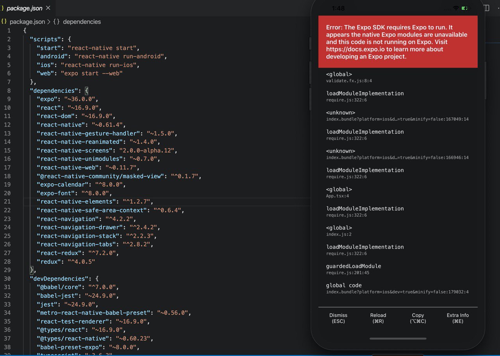Click the "react-navigation-stack" key

(x=77, y=236)
